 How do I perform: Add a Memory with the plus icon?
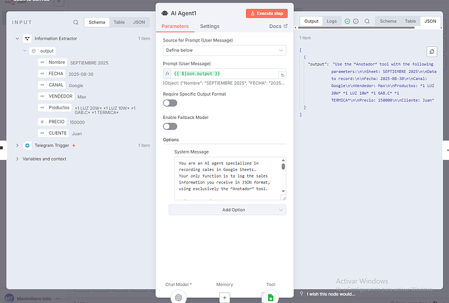coord(224,298)
